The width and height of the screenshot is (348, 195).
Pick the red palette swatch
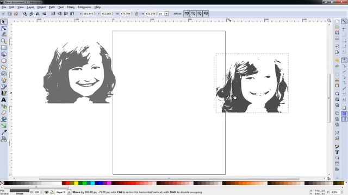click(67, 183)
